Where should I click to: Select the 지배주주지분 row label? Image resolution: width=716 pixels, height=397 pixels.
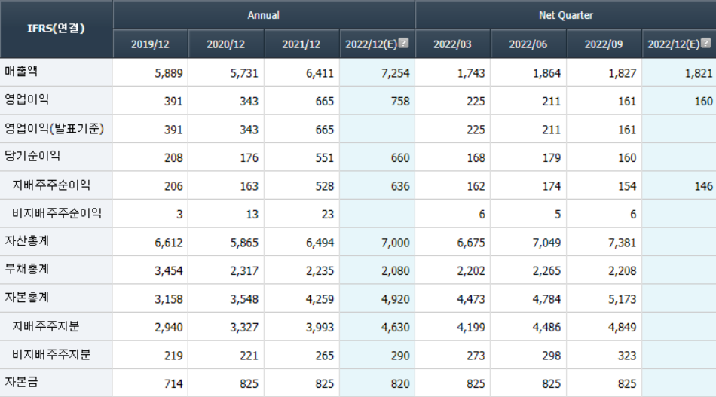(x=46, y=326)
